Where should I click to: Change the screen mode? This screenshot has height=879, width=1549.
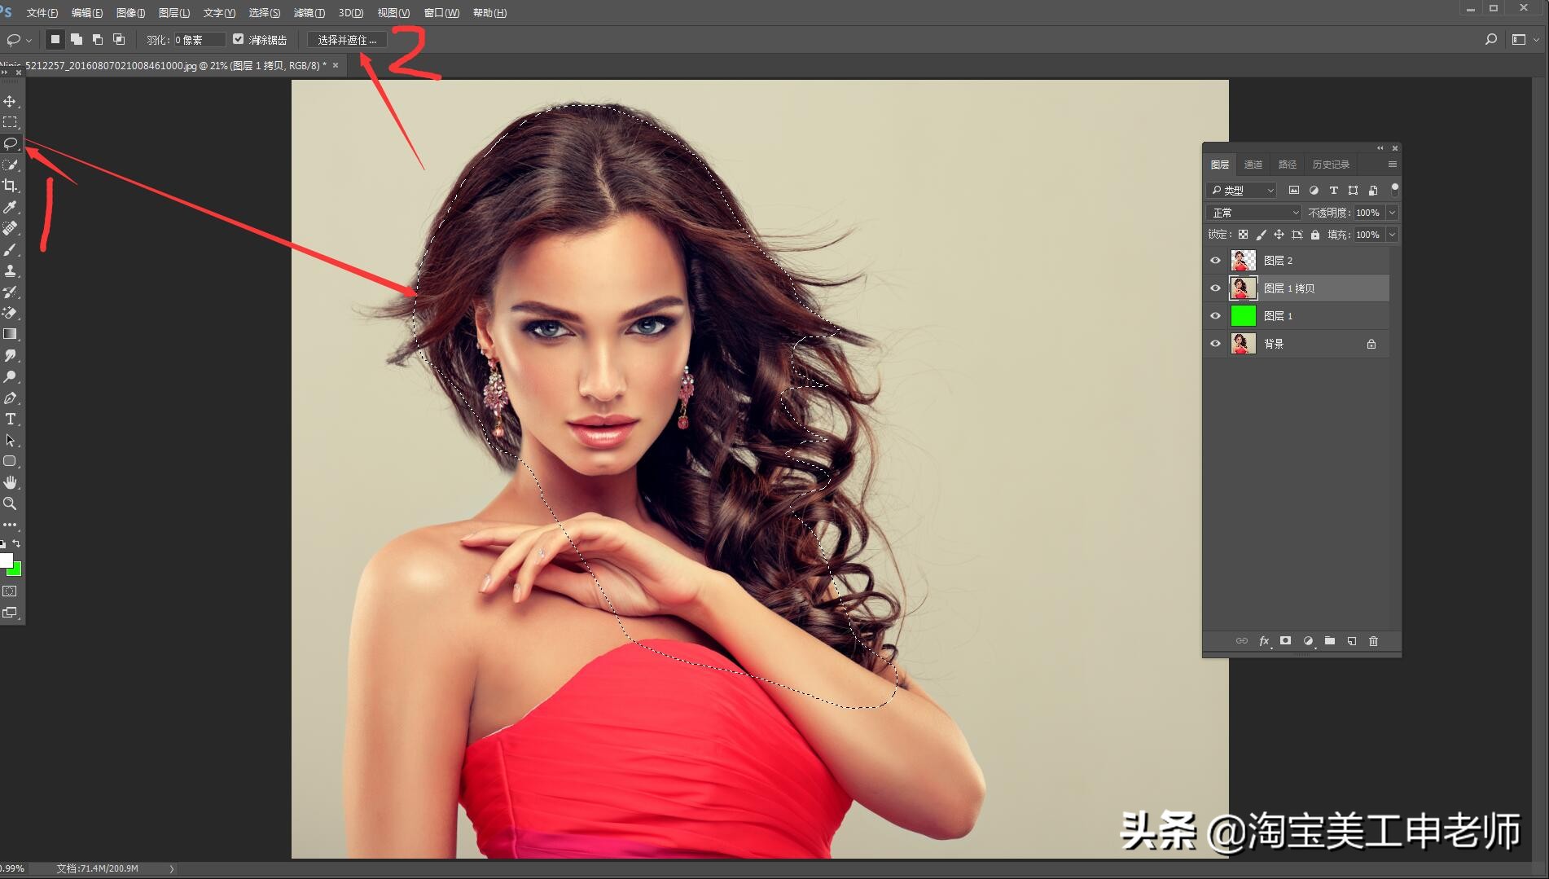[10, 613]
